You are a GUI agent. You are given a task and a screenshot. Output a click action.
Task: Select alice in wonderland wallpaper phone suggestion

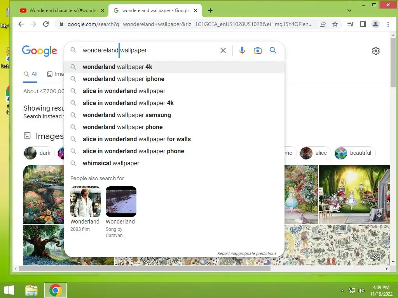point(175,151)
